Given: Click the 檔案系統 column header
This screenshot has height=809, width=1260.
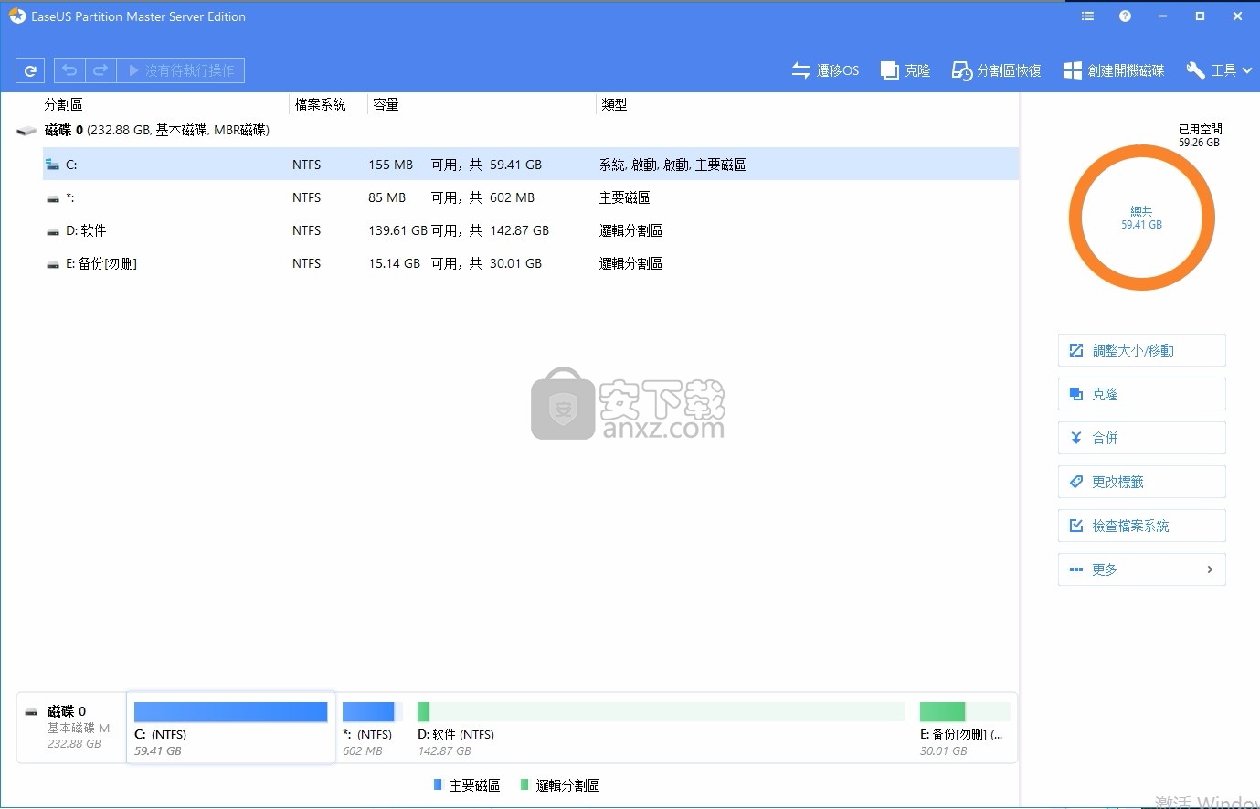Looking at the screenshot, I should tap(320, 104).
